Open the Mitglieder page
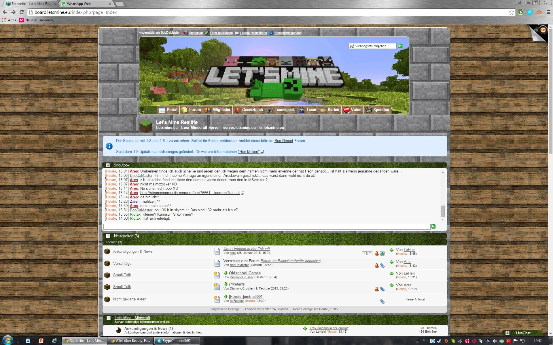The width and height of the screenshot is (553, 345). [x=217, y=110]
